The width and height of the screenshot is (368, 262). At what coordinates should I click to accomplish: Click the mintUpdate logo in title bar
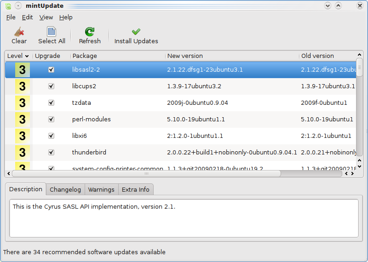6,6
